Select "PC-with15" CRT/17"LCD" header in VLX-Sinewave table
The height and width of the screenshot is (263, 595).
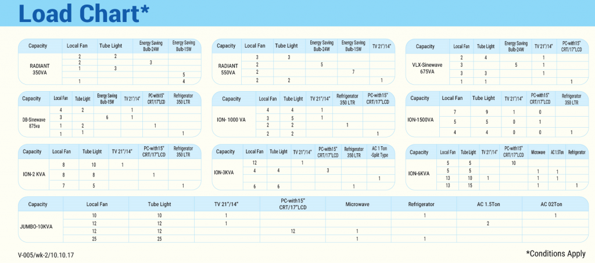(x=572, y=46)
